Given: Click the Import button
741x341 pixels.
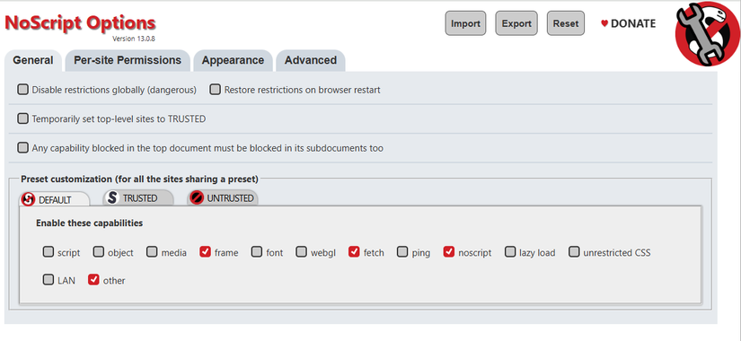Looking at the screenshot, I should [x=465, y=23].
